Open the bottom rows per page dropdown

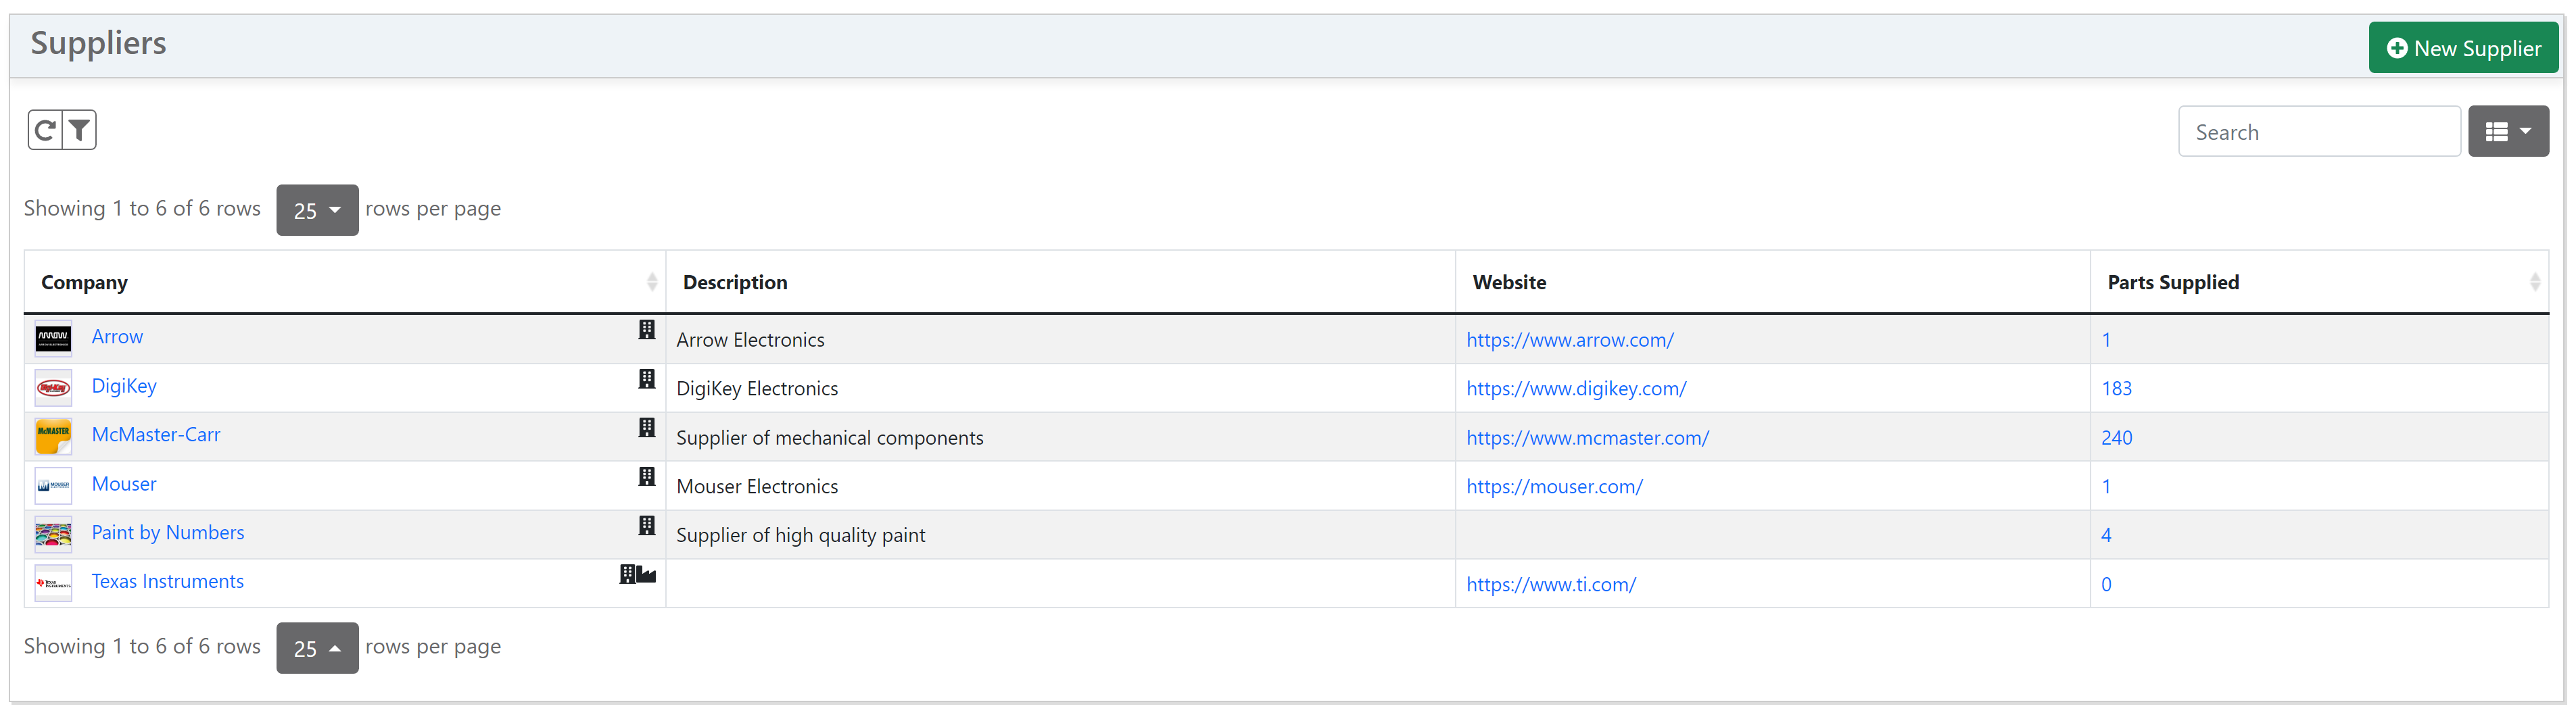coord(317,648)
